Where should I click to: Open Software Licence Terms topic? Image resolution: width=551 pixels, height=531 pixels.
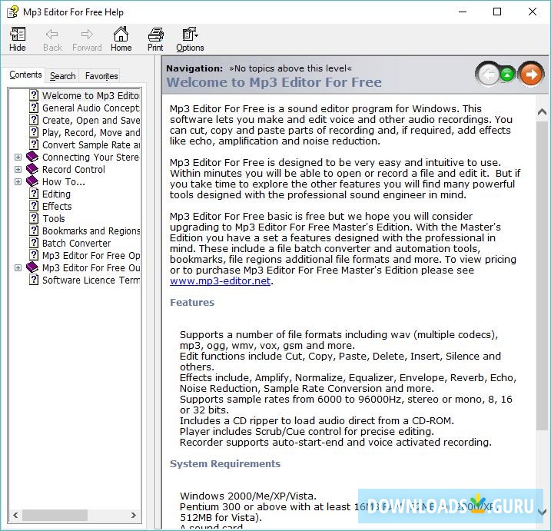91,280
